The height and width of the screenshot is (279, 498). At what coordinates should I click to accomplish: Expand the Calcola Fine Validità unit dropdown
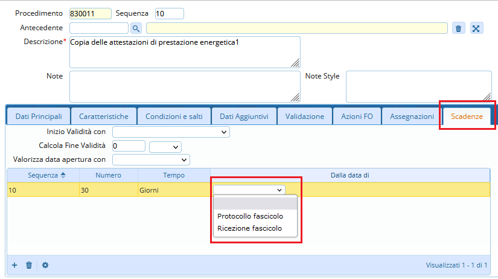165,146
